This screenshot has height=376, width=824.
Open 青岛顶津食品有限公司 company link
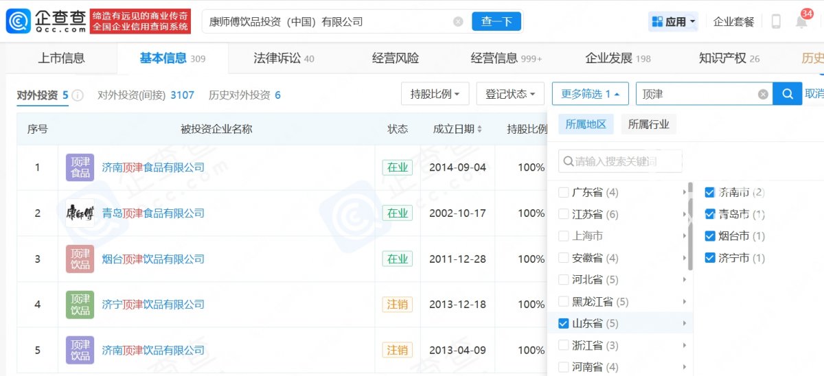point(153,213)
